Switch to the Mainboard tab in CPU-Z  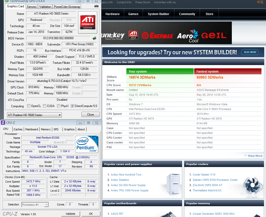(32, 129)
